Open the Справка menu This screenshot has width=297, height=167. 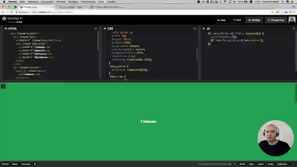point(111,2)
